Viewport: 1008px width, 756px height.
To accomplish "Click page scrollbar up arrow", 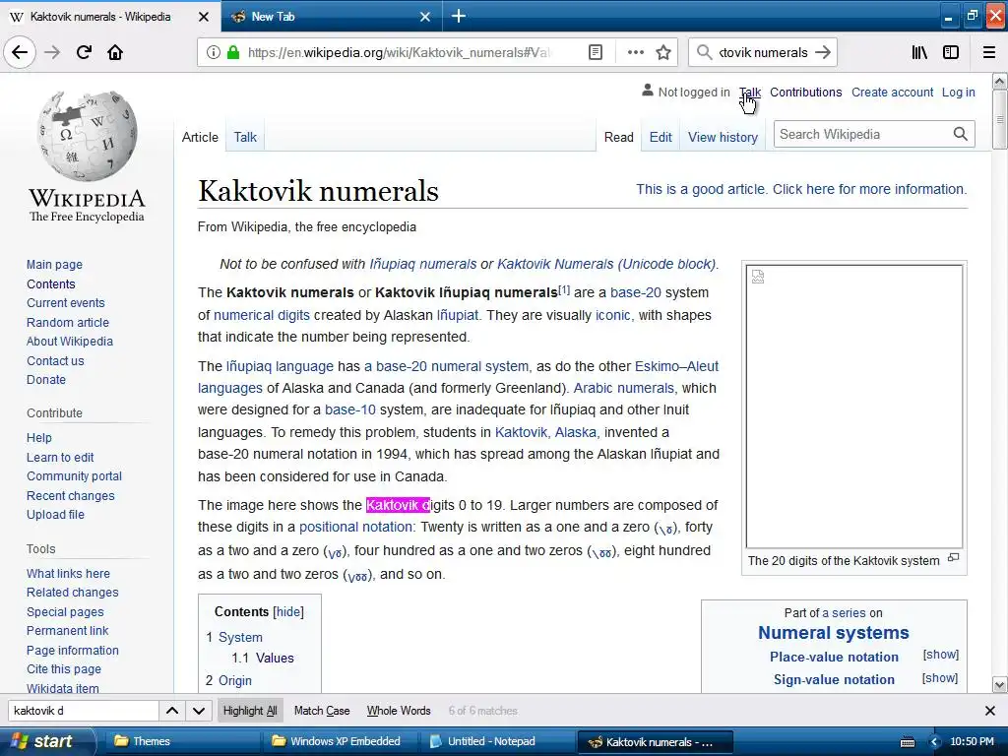I will click(1000, 81).
